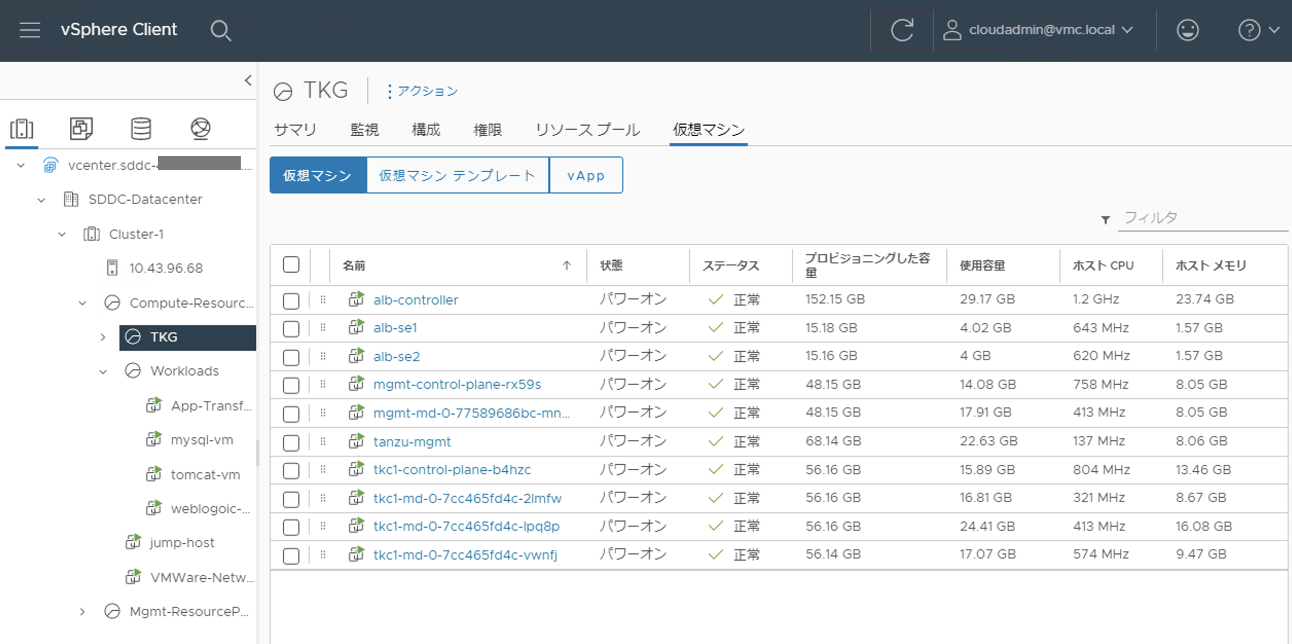Open the hamburger main menu
1292x644 pixels.
tap(30, 30)
